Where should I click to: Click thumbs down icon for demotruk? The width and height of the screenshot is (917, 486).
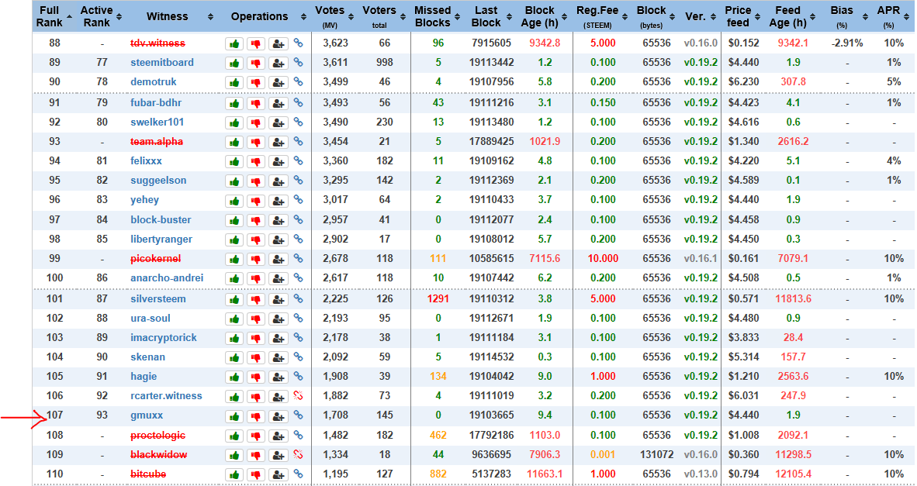(256, 82)
